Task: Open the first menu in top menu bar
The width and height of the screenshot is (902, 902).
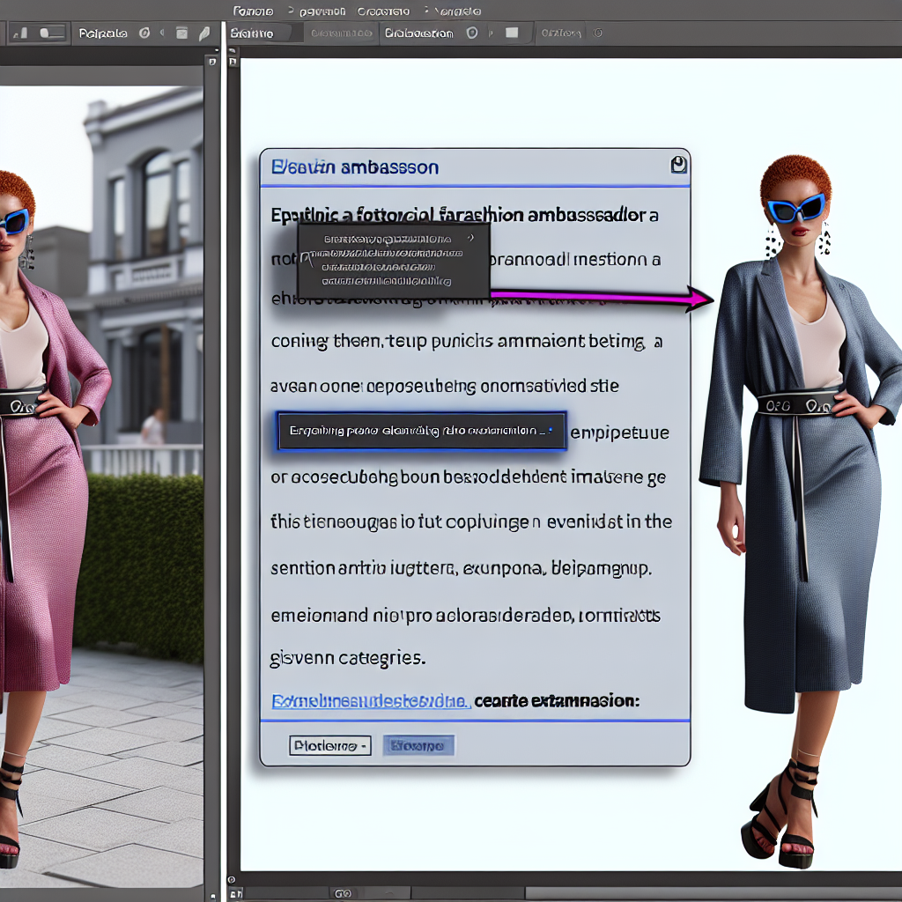Action: (x=253, y=11)
